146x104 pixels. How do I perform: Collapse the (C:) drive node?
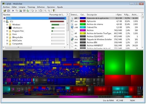(x=4, y=21)
